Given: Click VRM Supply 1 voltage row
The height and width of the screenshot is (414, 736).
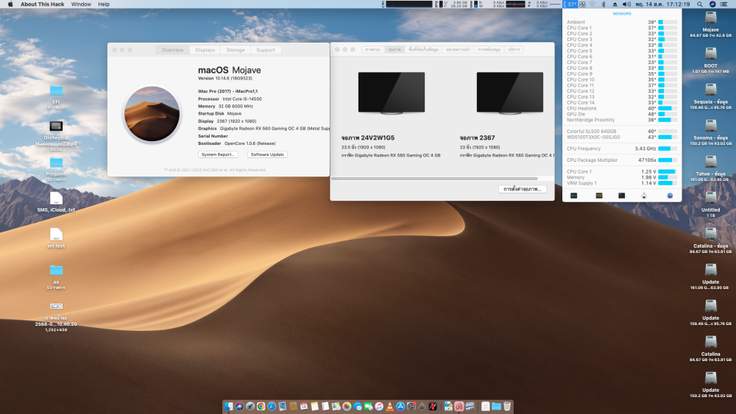Looking at the screenshot, I should tap(621, 183).
